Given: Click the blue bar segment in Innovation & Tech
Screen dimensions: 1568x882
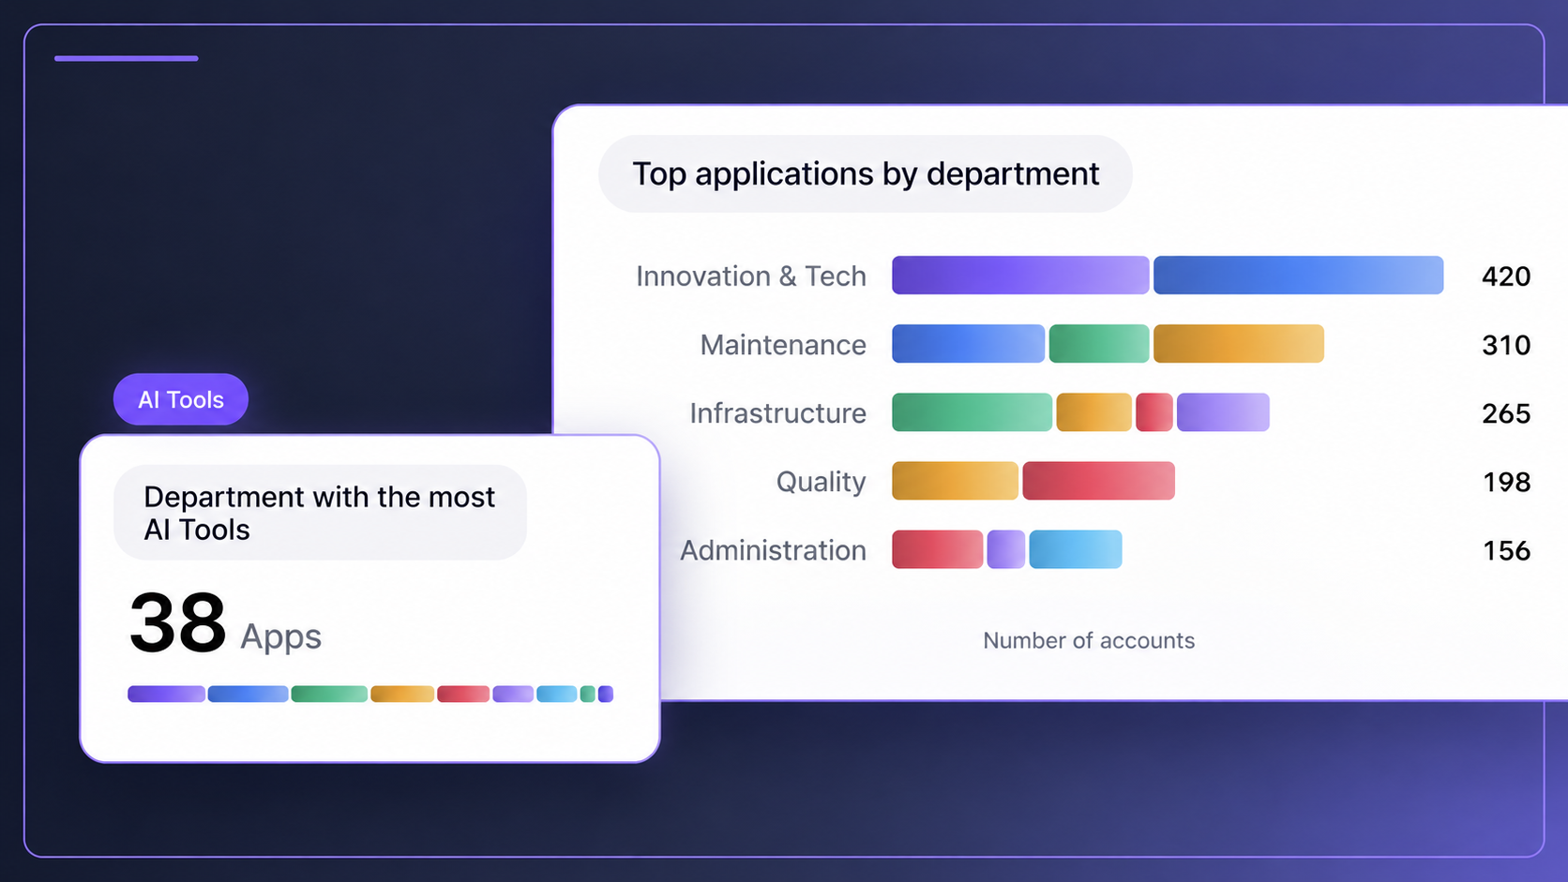Looking at the screenshot, I should 1298,275.
